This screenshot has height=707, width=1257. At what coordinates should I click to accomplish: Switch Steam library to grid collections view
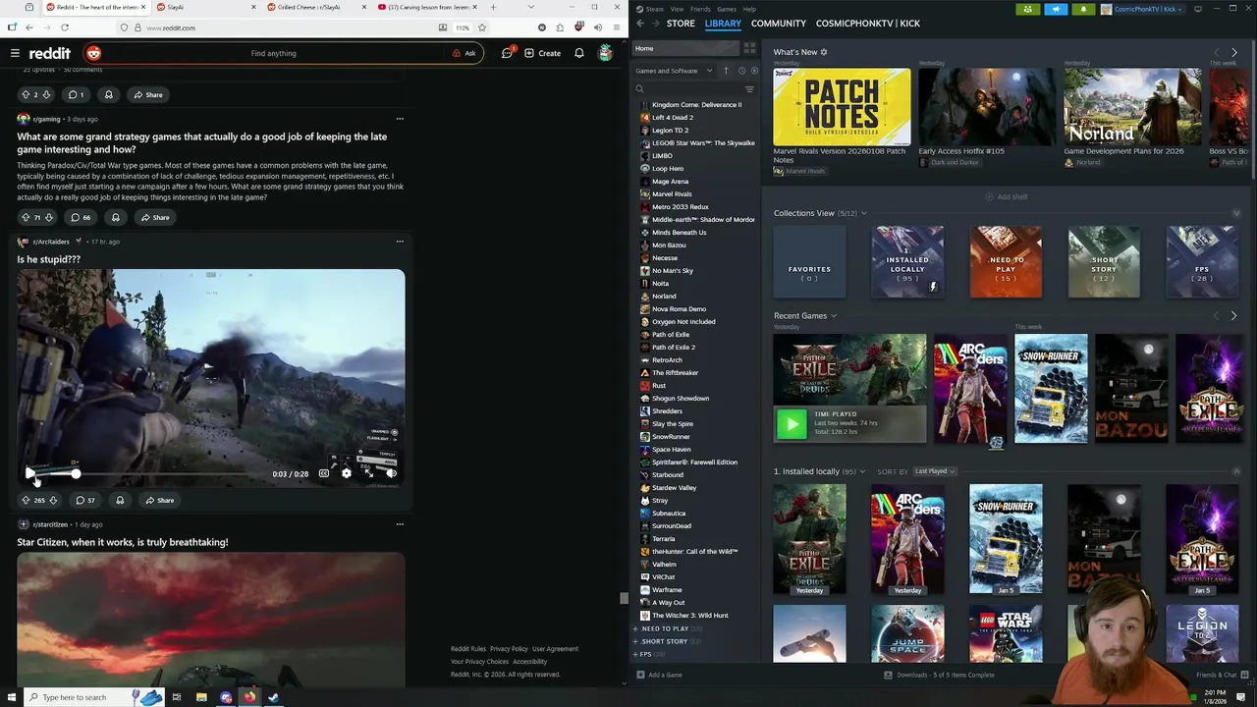click(749, 48)
